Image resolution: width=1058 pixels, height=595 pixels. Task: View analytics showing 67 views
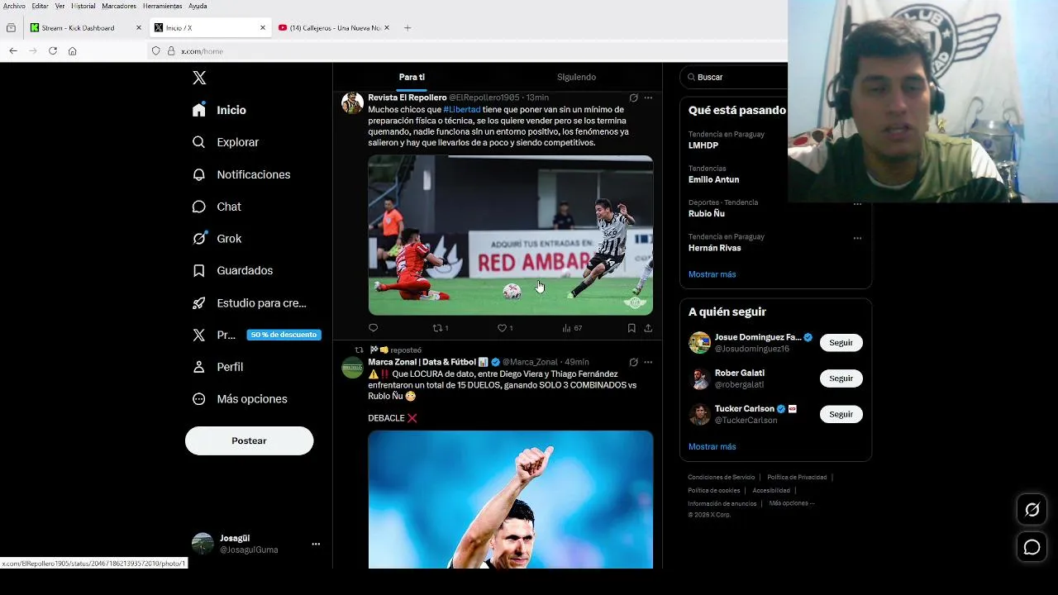572,328
